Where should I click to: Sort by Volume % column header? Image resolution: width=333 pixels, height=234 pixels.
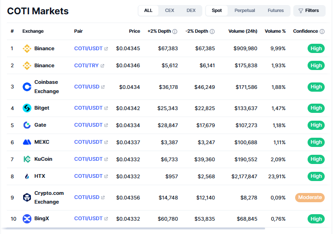(275, 31)
